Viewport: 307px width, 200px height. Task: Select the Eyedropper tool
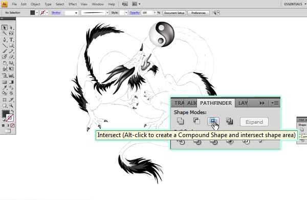(x=5, y=87)
